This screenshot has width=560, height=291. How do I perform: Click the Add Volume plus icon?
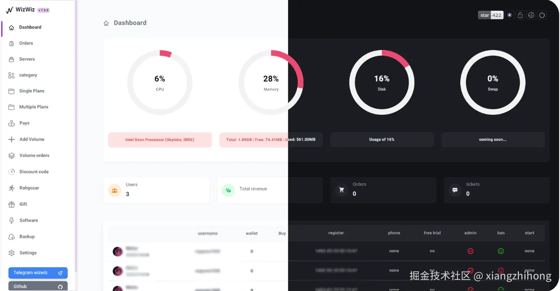click(11, 139)
